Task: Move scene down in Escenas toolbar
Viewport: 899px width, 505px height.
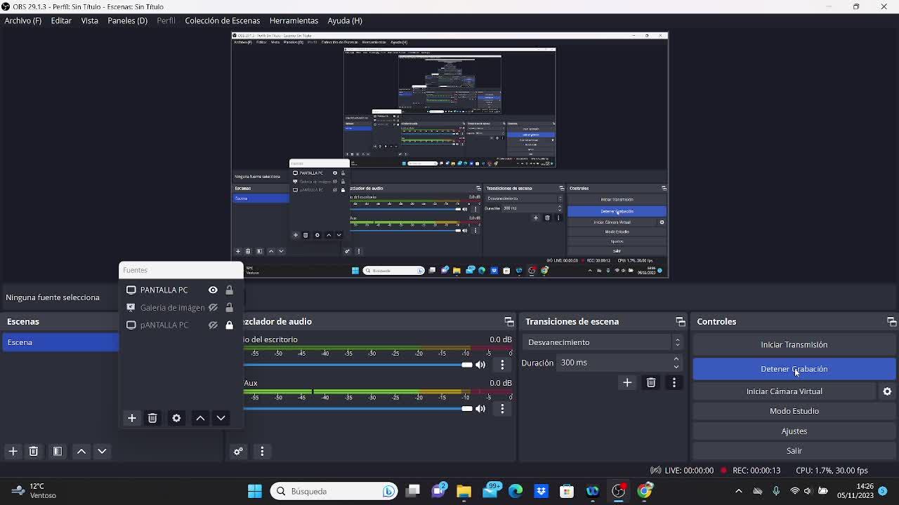Action: (102, 451)
